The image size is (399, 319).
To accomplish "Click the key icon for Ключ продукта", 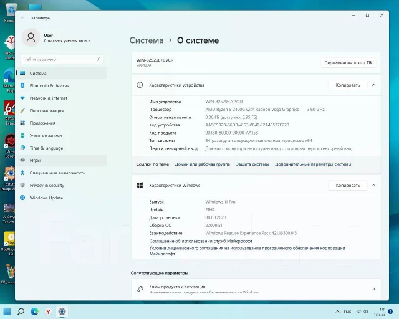I will pos(140,289).
